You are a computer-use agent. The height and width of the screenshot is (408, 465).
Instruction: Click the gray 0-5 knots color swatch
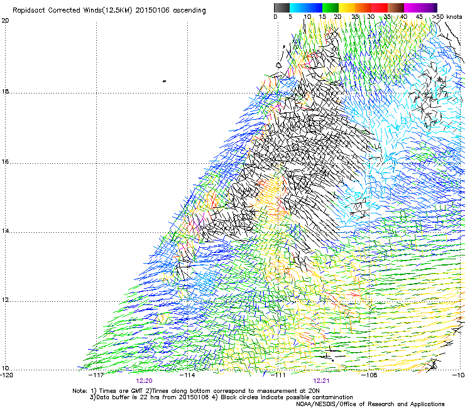pos(282,8)
